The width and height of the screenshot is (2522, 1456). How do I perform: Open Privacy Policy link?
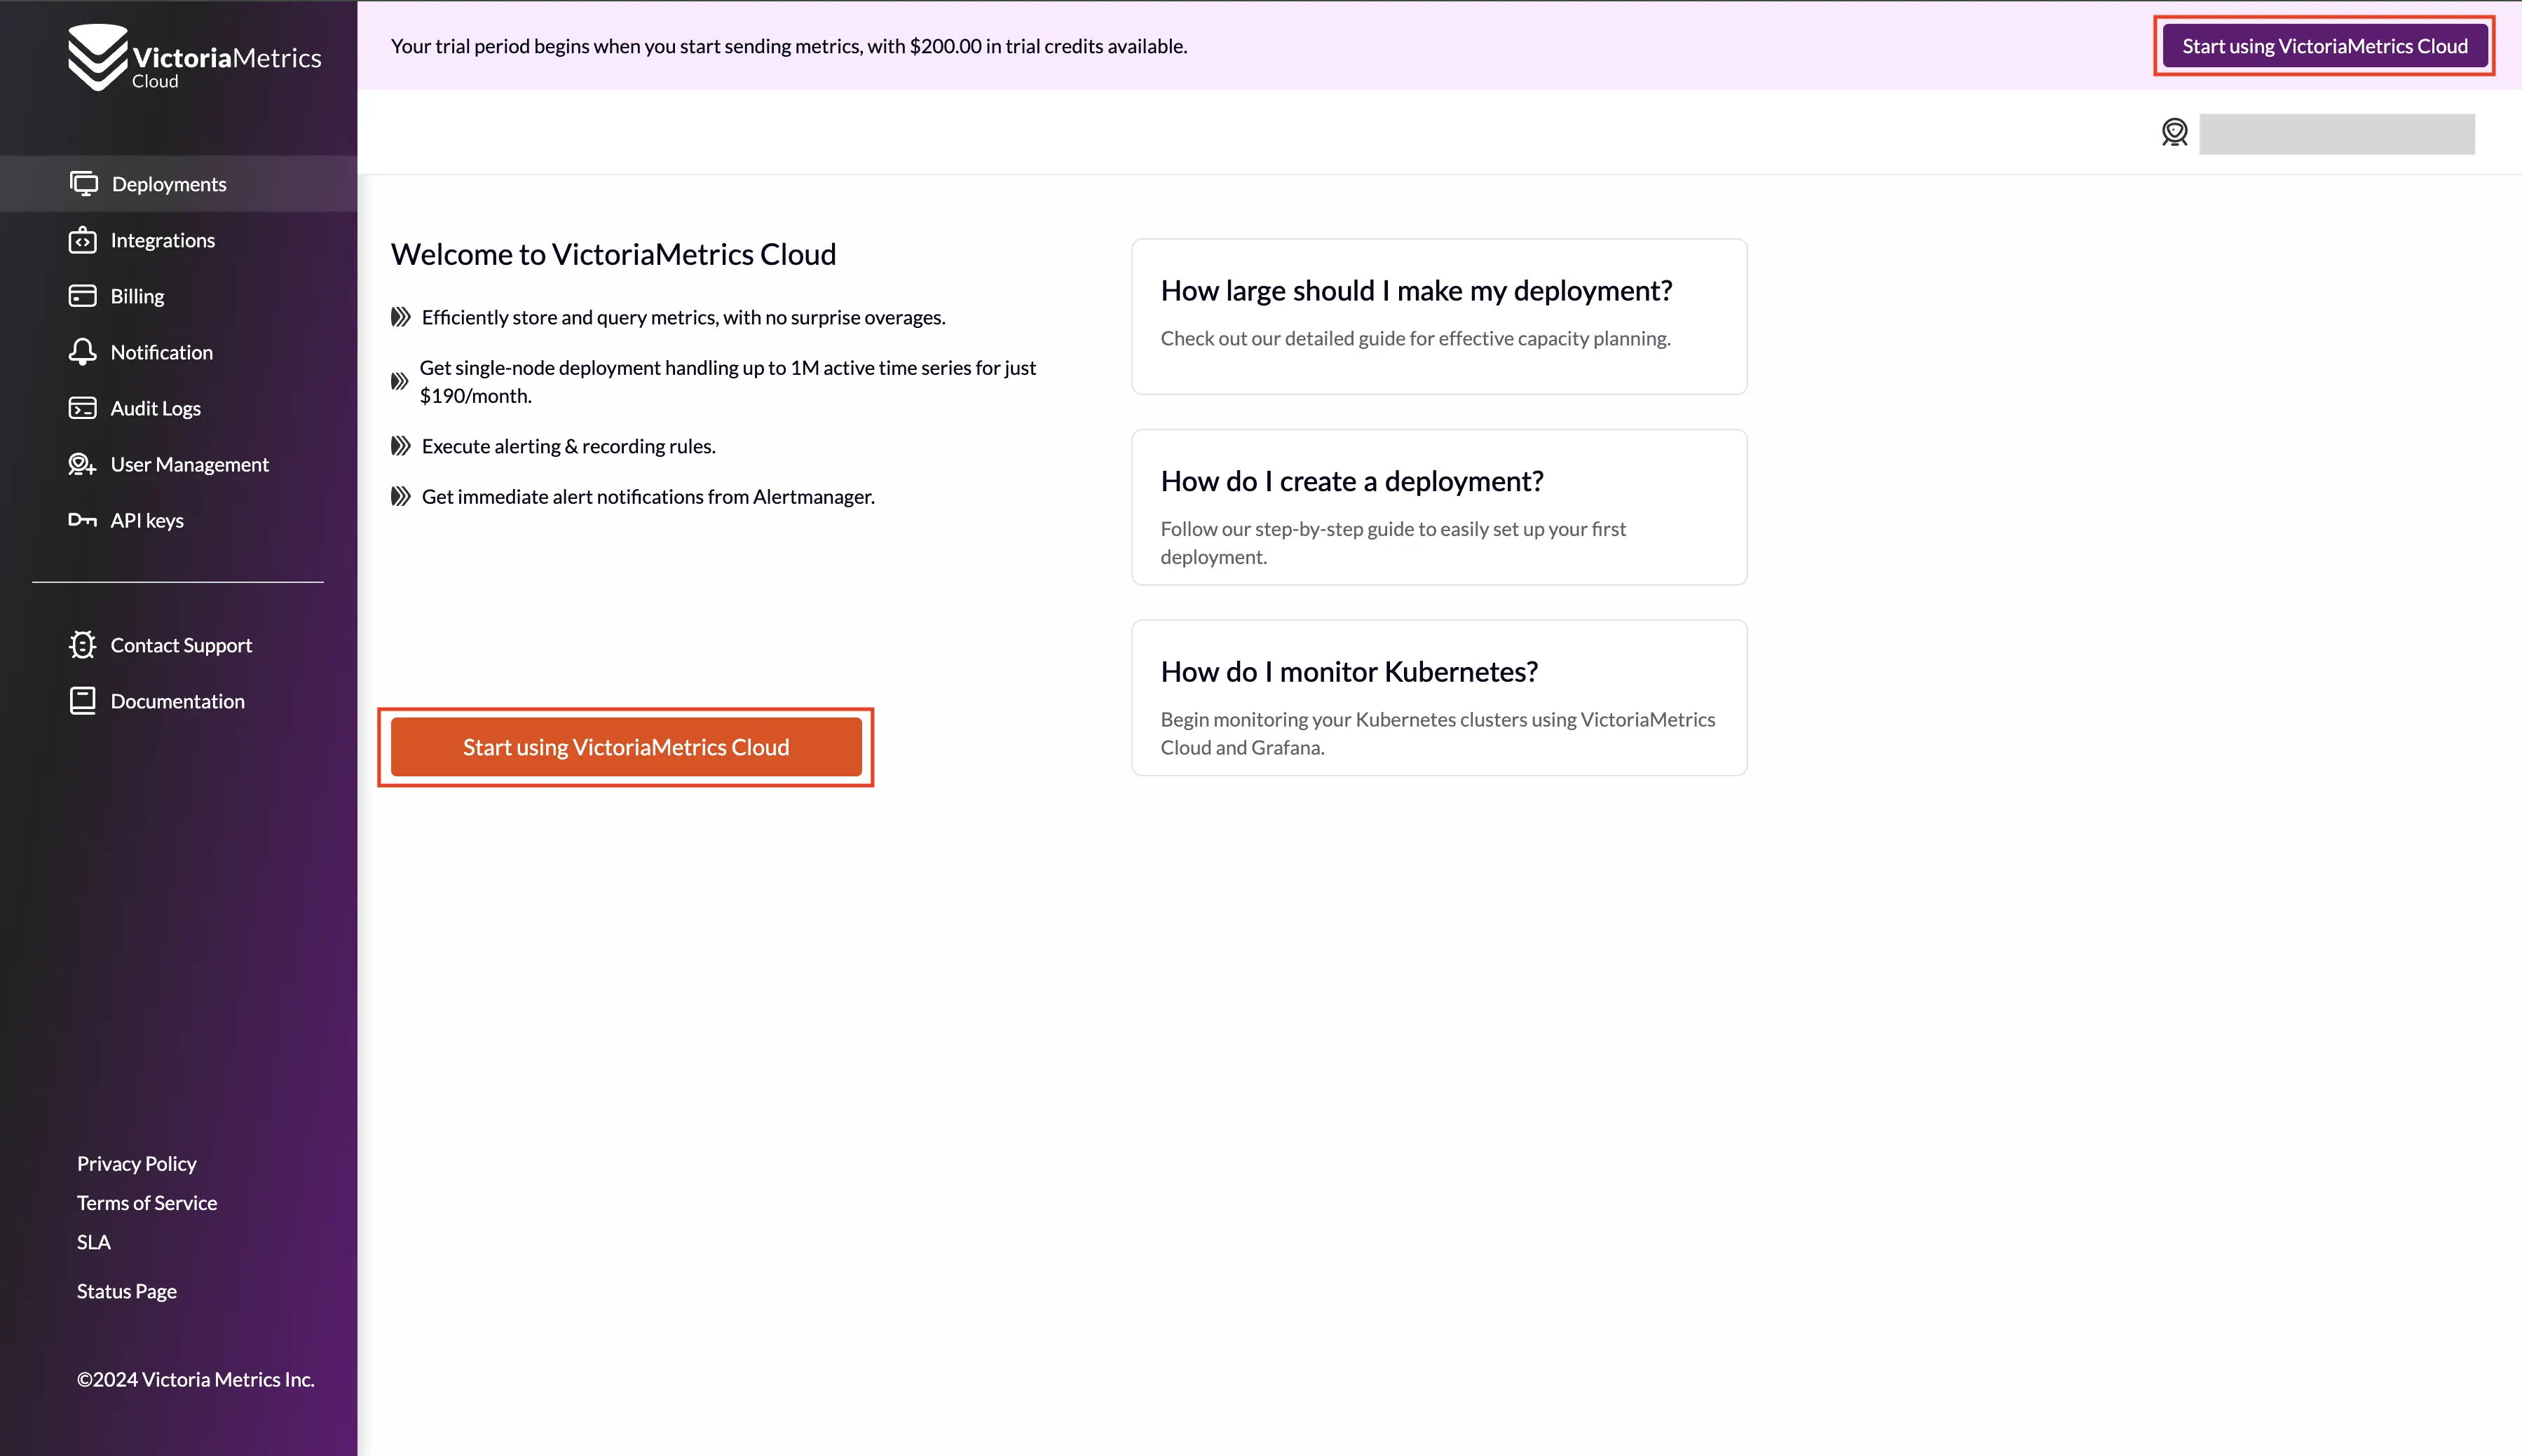coord(137,1163)
